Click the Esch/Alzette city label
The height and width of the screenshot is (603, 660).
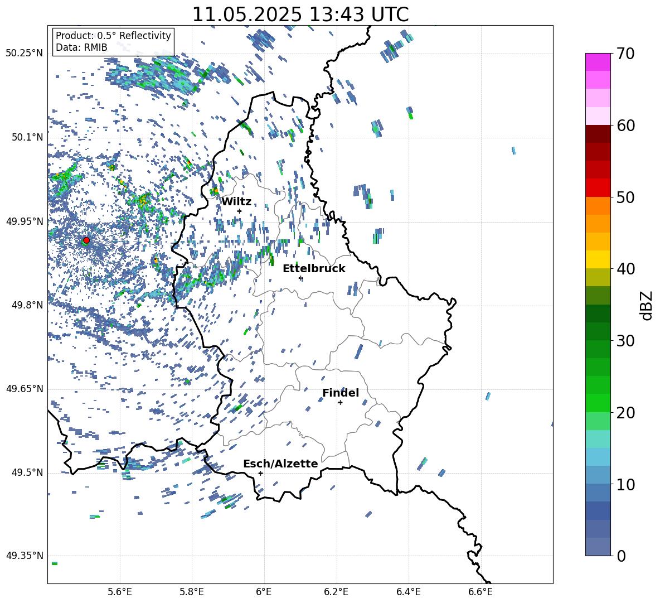point(280,464)
